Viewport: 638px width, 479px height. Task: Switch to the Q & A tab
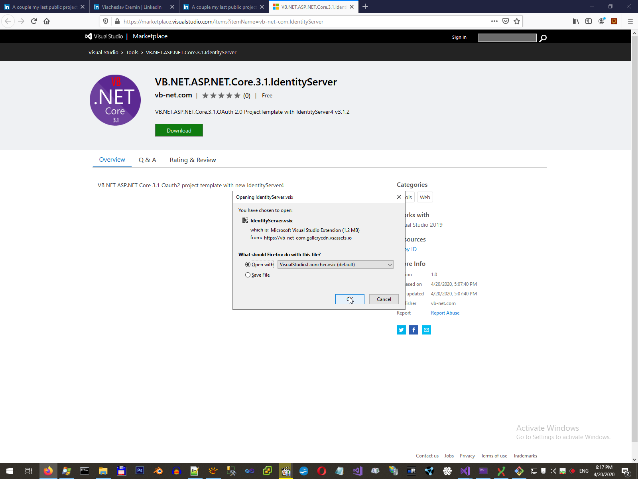coord(148,160)
